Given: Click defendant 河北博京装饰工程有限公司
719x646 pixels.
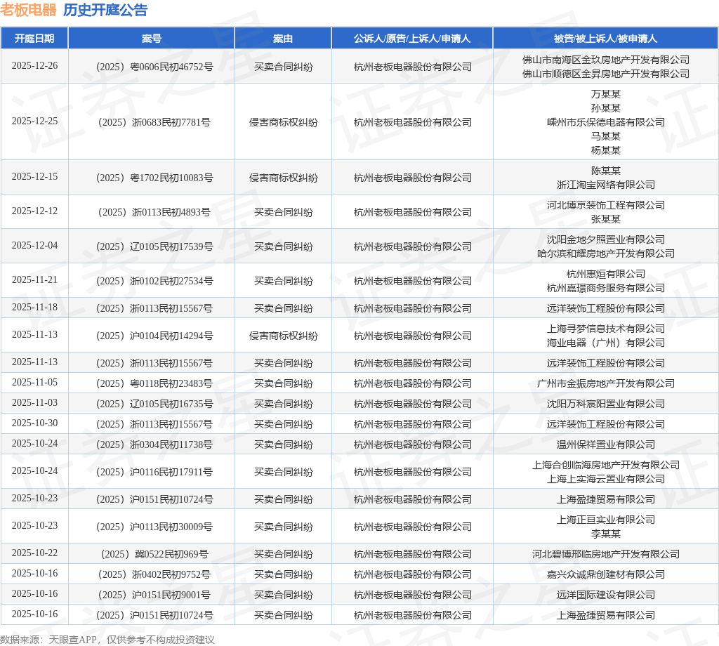Looking at the screenshot, I should tap(606, 205).
